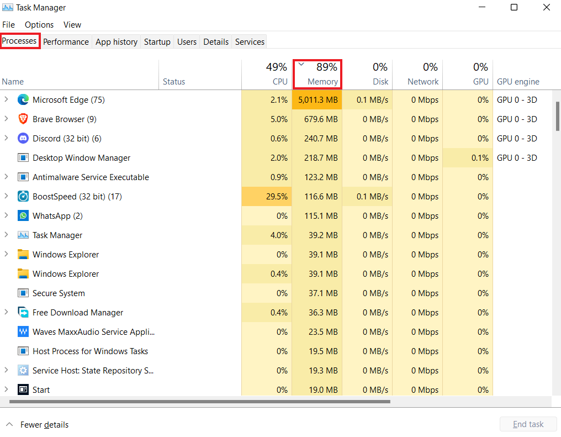The image size is (561, 437).
Task: Select the Brave Browser icon
Action: coord(23,119)
